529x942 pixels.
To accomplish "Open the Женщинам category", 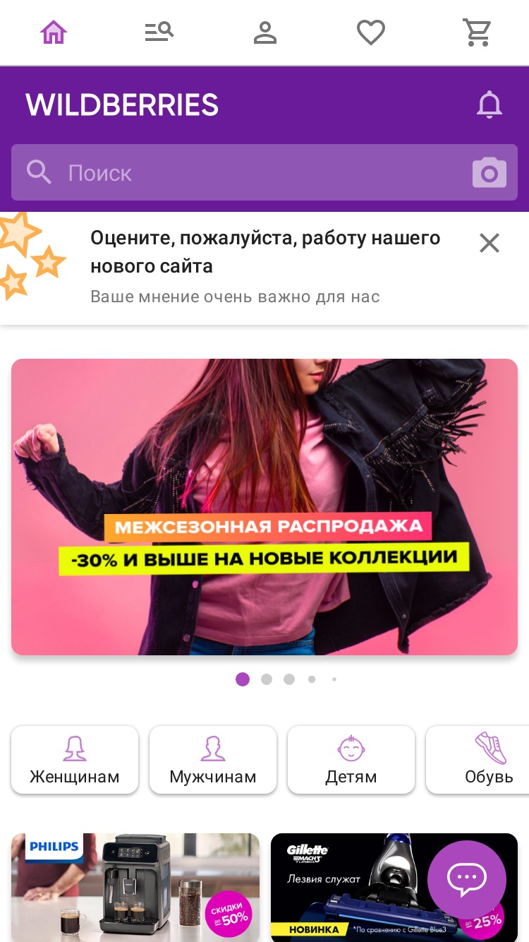I will pos(75,760).
